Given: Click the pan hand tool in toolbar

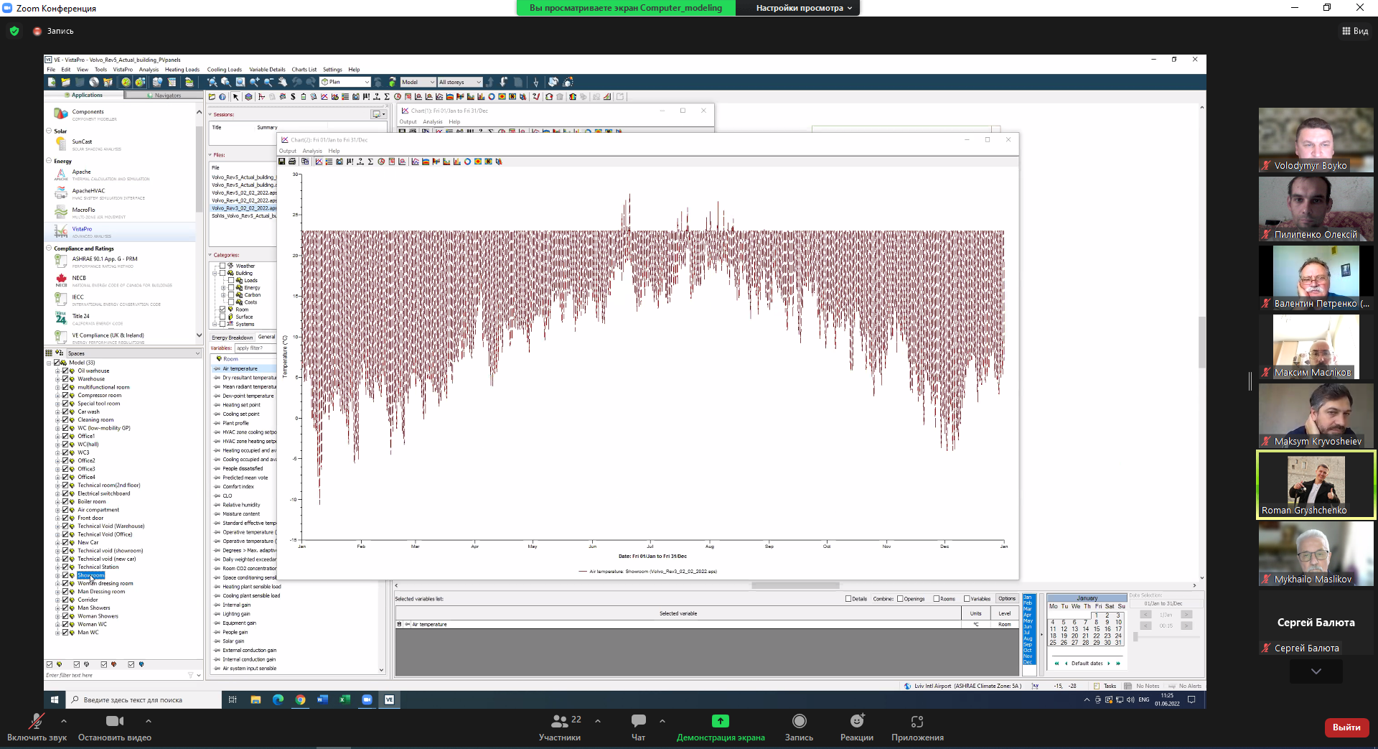Looking at the screenshot, I should coord(282,82).
